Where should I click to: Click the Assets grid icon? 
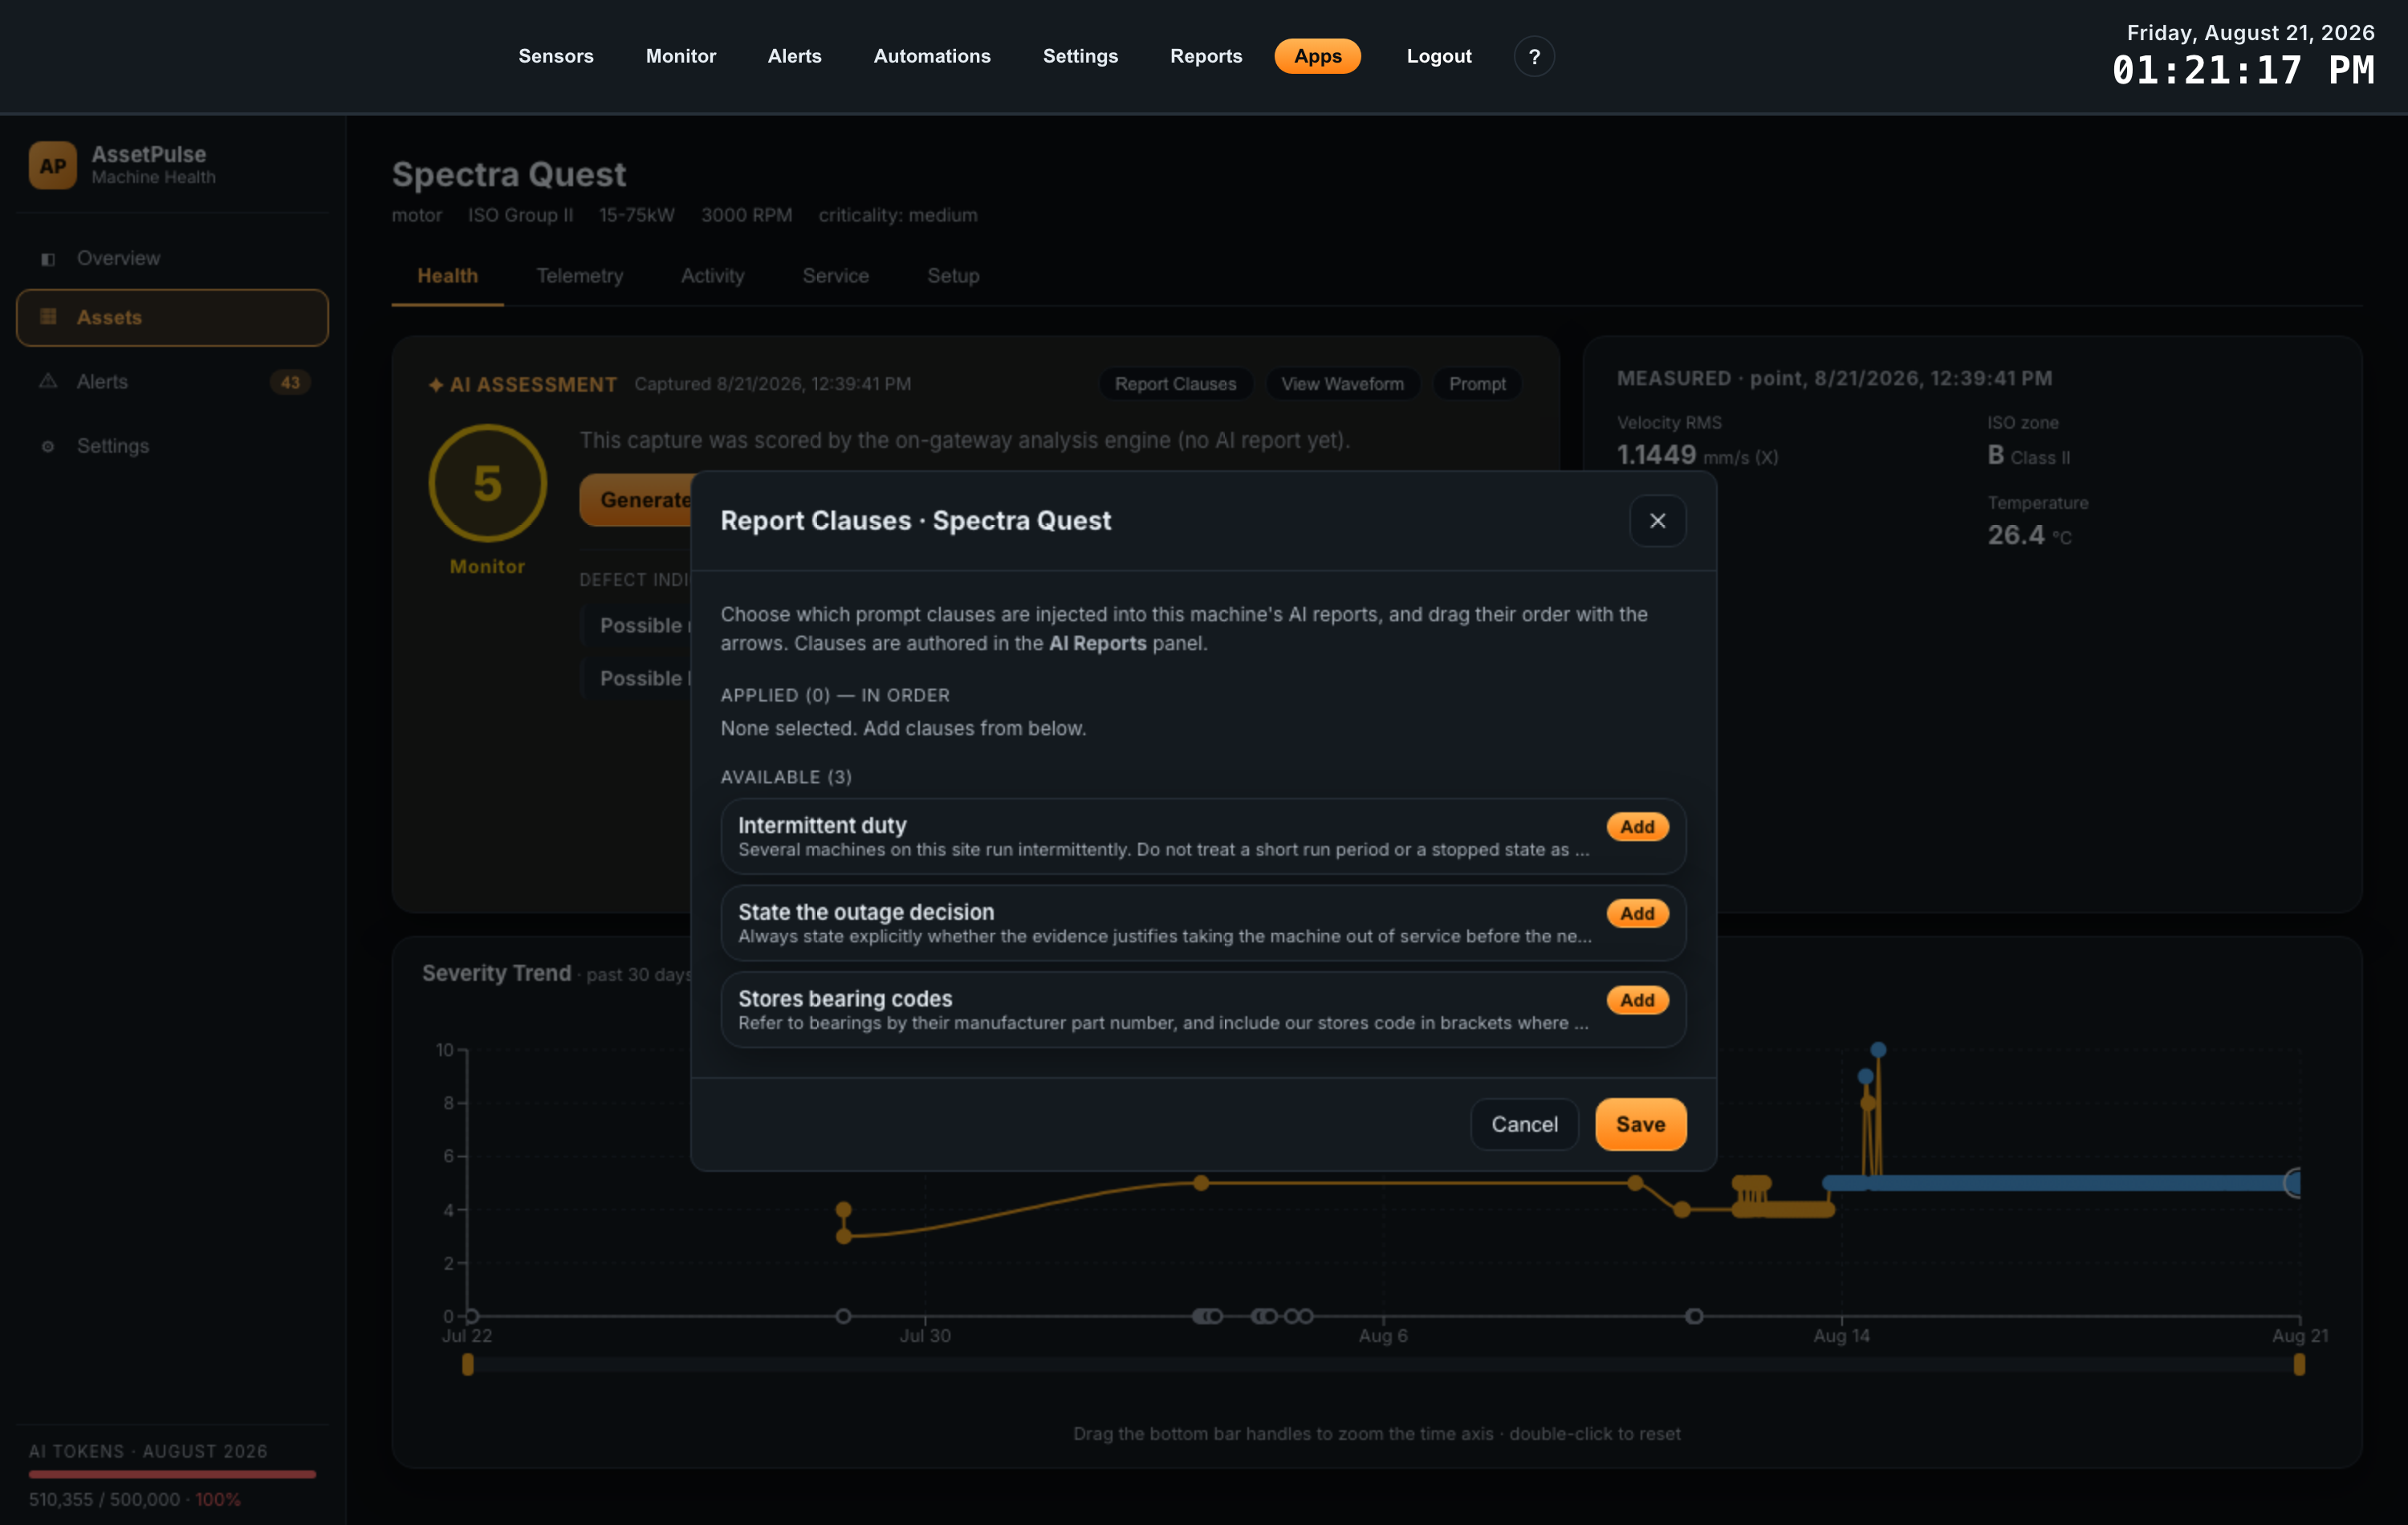tap(47, 317)
